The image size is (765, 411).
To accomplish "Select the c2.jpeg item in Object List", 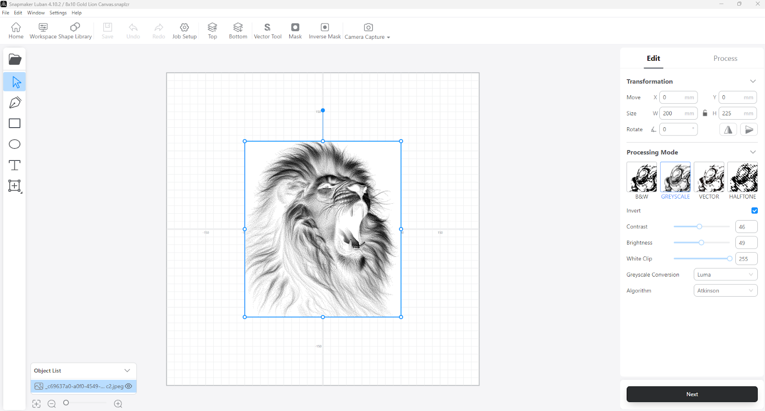I will click(84, 386).
